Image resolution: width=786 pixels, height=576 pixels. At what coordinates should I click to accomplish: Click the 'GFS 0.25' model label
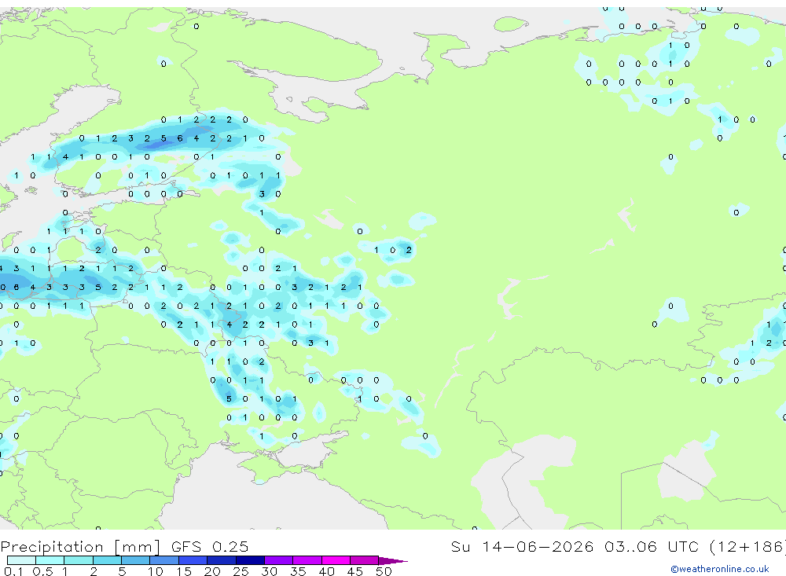coord(210,546)
